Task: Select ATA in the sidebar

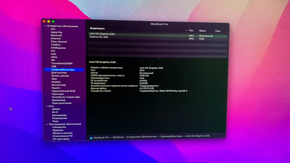Action: pyautogui.click(x=53, y=29)
